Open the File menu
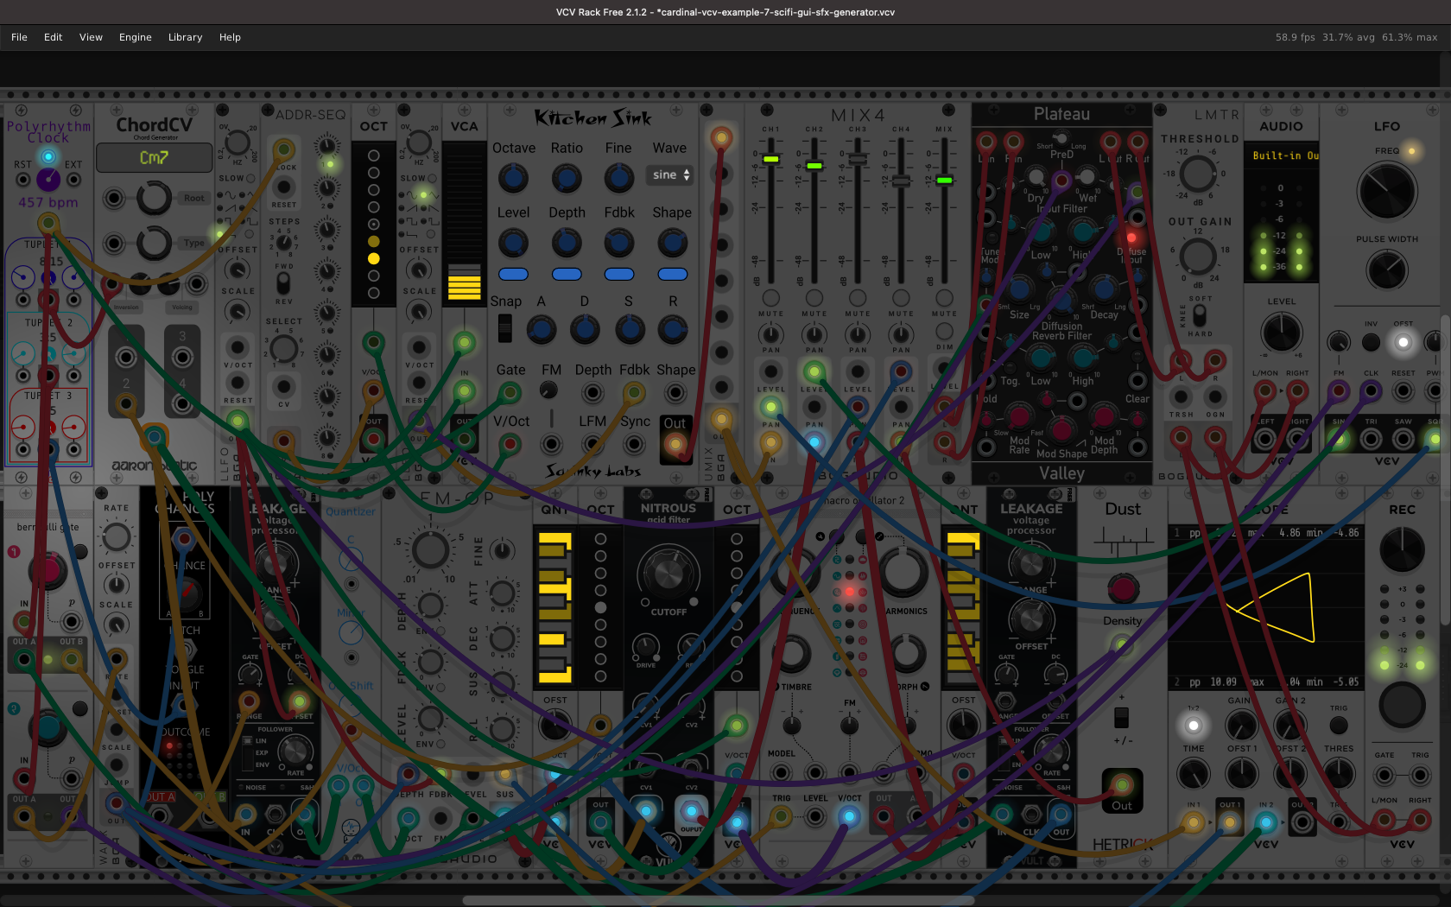The width and height of the screenshot is (1451, 907). 19,37
